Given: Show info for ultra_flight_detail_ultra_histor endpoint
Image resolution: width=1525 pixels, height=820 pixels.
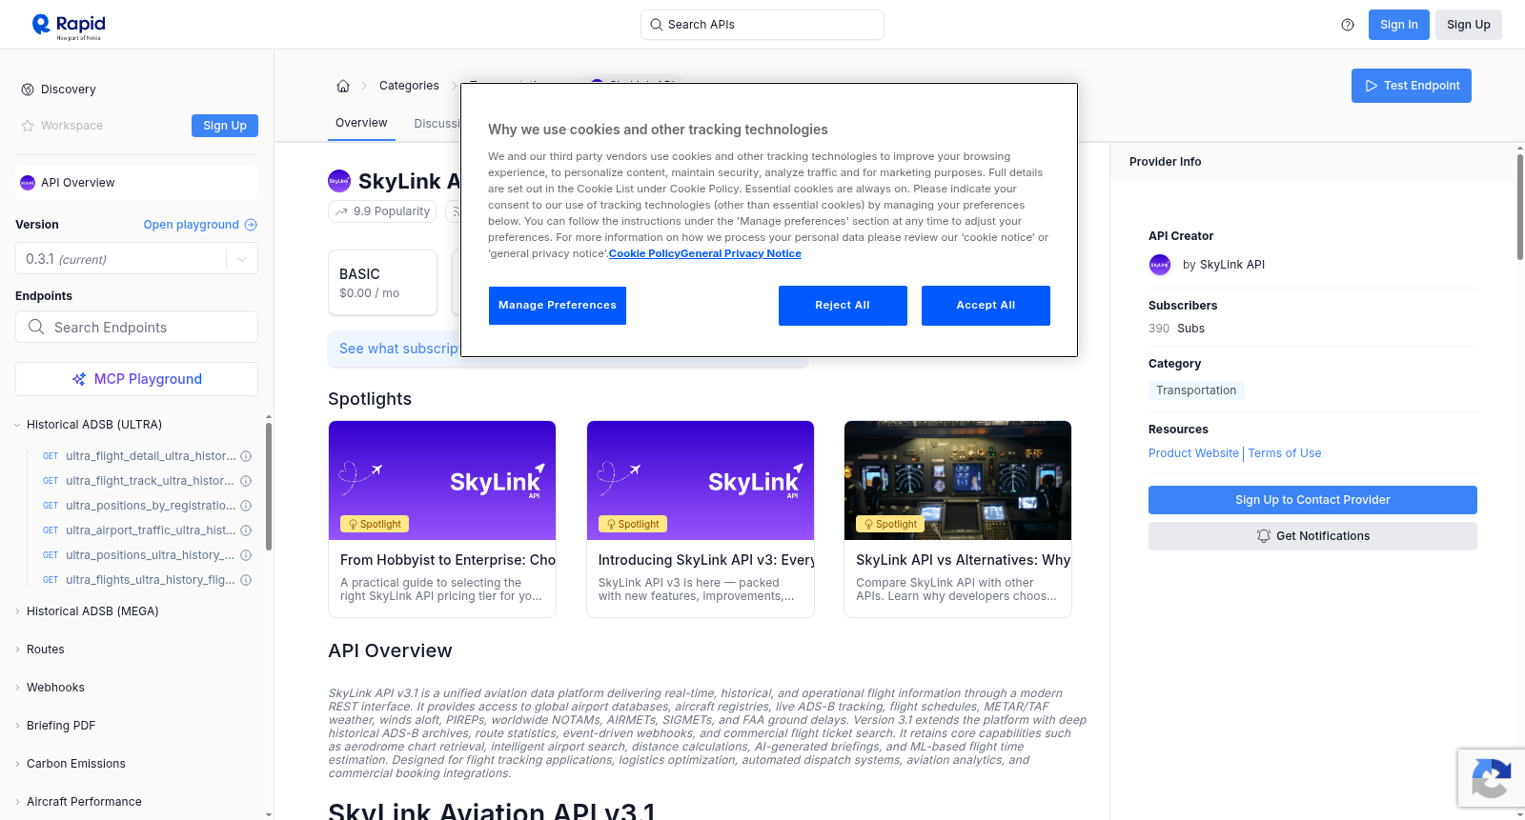Looking at the screenshot, I should tap(246, 456).
